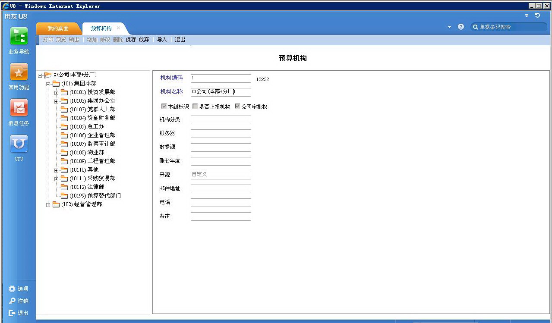Click the 电话 input field
Image resolution: width=552 pixels, height=323 pixels.
pyautogui.click(x=221, y=202)
